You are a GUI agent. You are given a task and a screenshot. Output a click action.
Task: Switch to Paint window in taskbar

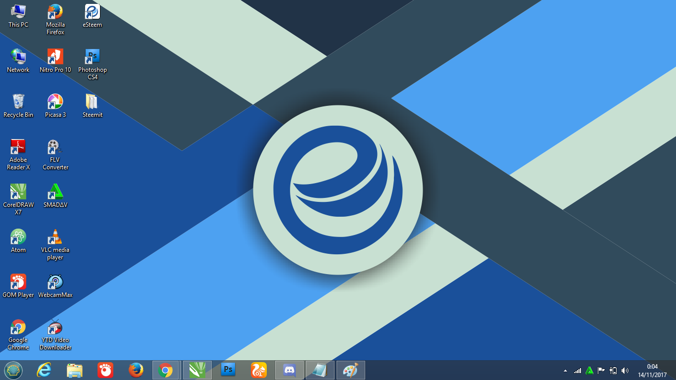351,370
